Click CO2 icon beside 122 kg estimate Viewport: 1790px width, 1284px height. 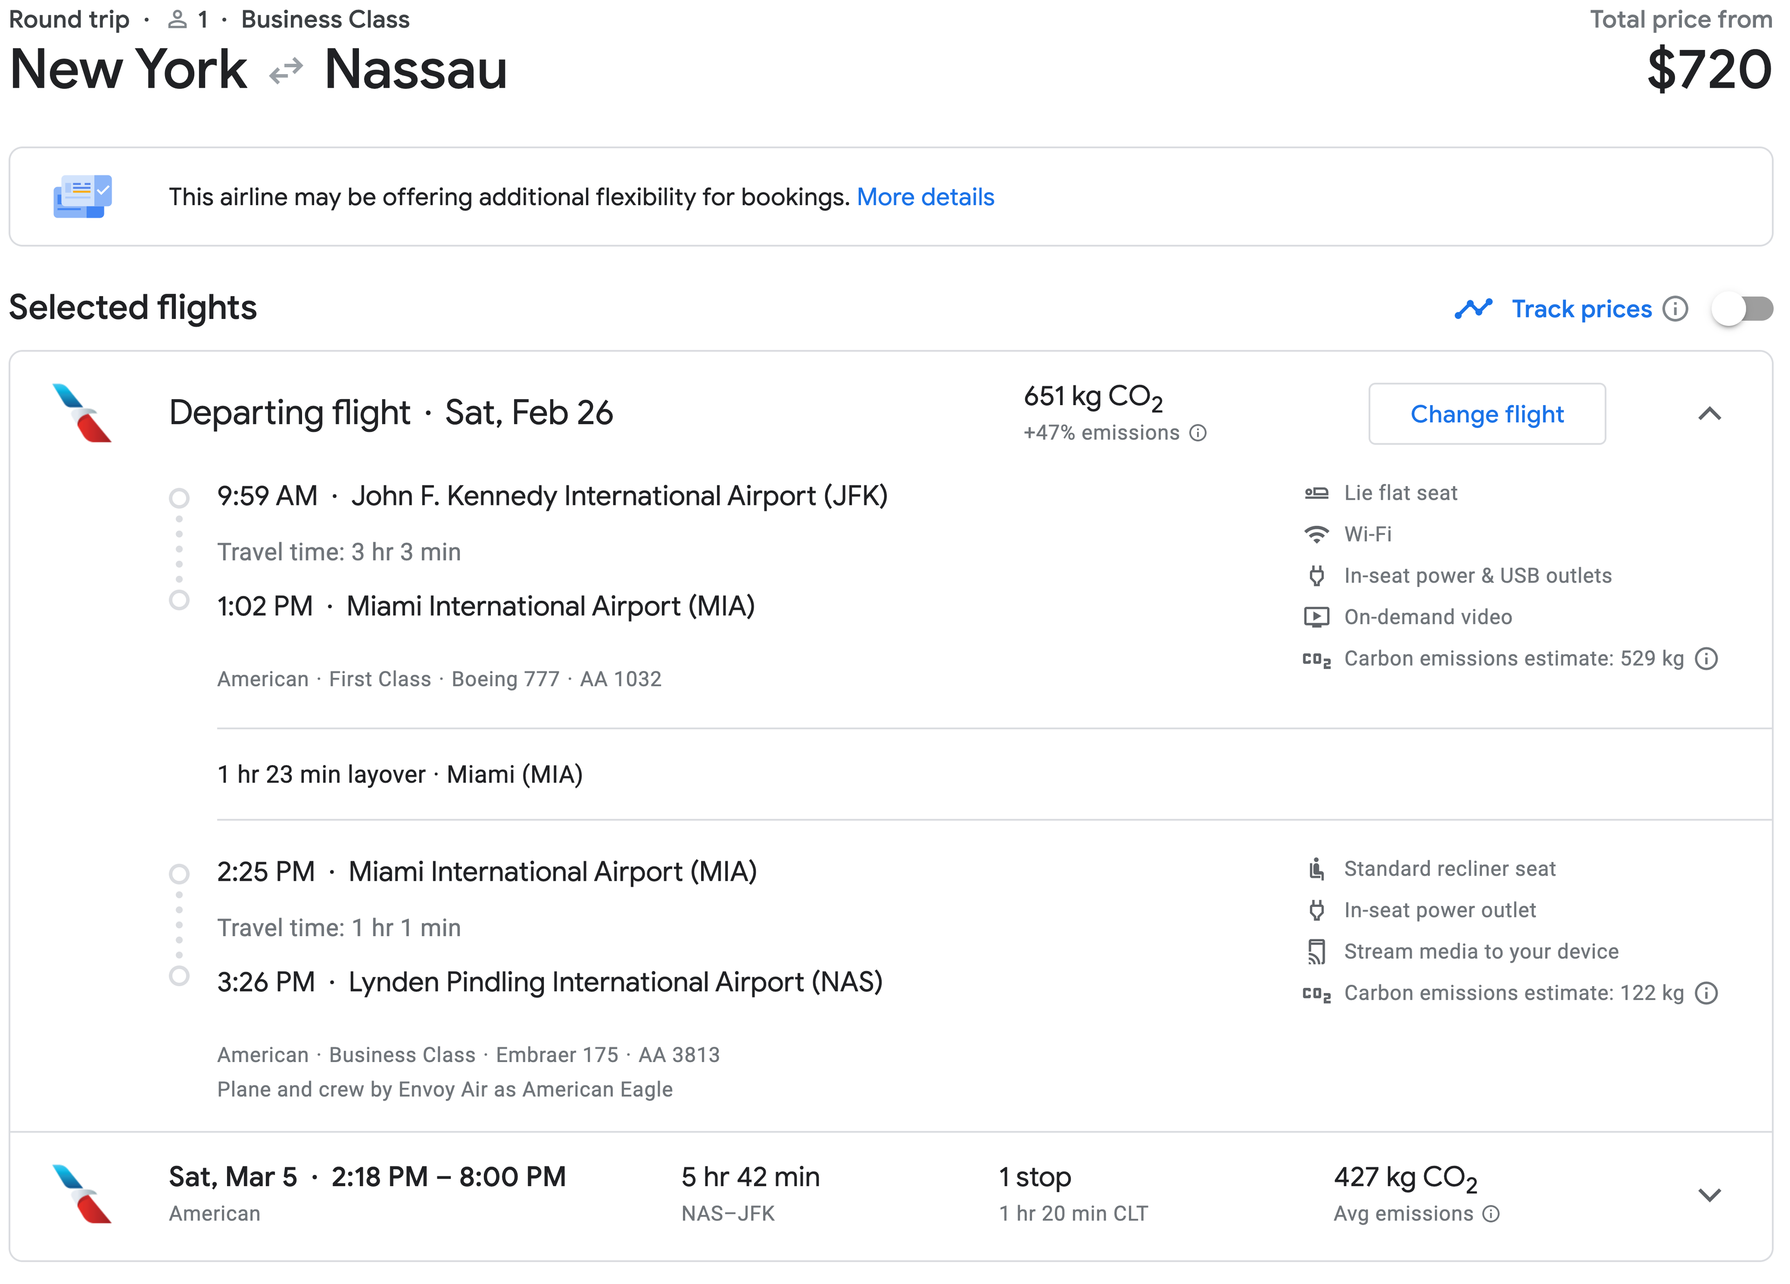pyautogui.click(x=1316, y=994)
